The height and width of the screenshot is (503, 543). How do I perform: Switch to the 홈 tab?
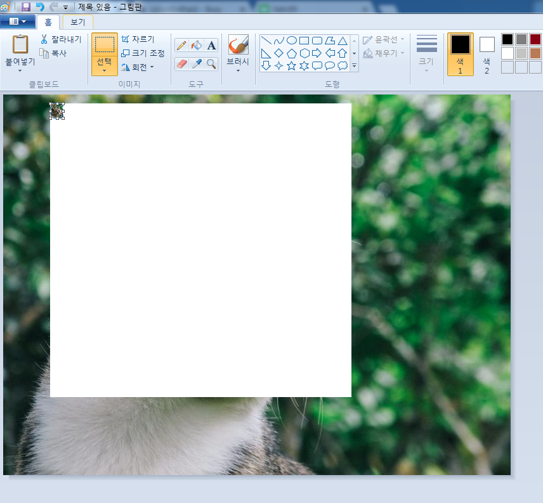pyautogui.click(x=48, y=22)
